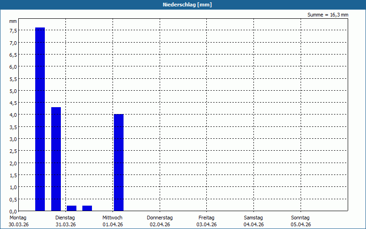This screenshot has width=366, height=229.
Task: Click the Mittwoch axis label
Action: [113, 218]
